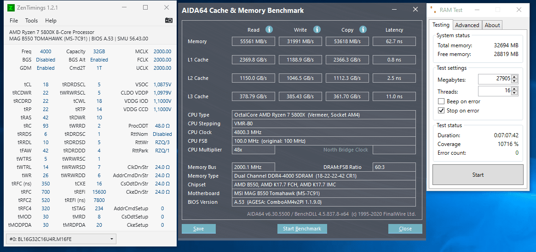This screenshot has height=252, width=536.
Task: Click the BGS Disabled value
Action: coord(46,60)
